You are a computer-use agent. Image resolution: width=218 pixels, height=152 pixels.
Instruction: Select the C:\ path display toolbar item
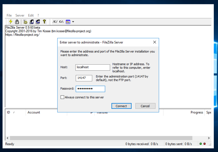tap(61, 22)
